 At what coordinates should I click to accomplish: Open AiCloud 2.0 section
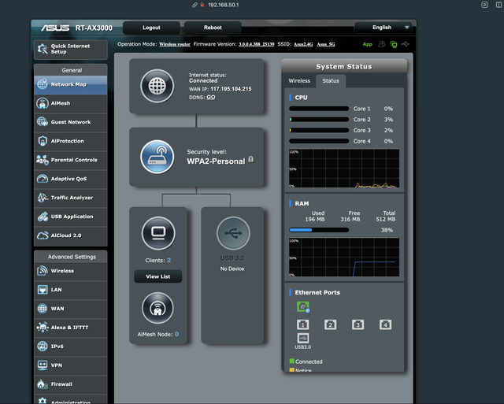pos(70,235)
